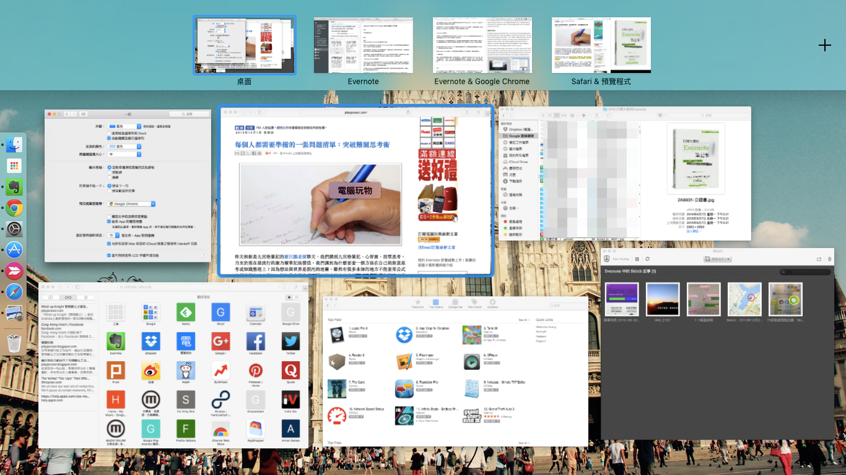Open the Gmail favorite in Safari
Image resolution: width=846 pixels, height=475 pixels.
pyautogui.click(x=220, y=312)
